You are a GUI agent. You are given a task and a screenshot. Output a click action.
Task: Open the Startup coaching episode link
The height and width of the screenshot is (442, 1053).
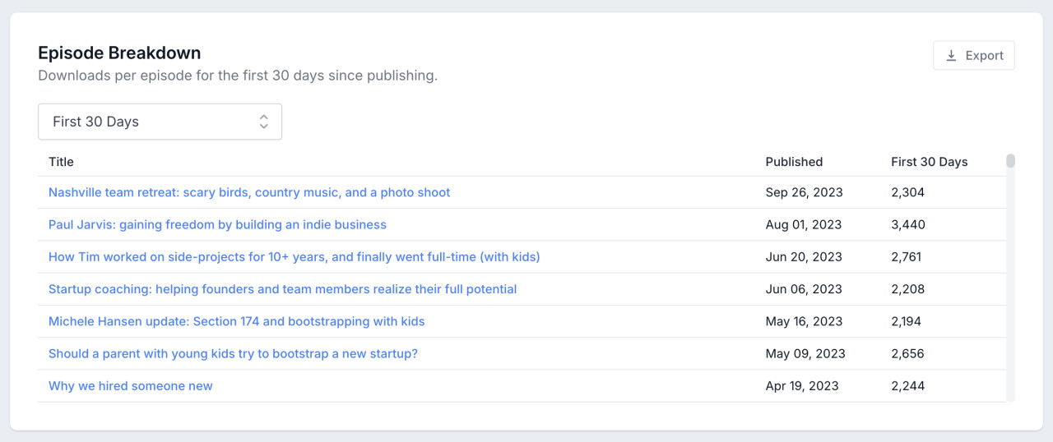(x=282, y=289)
